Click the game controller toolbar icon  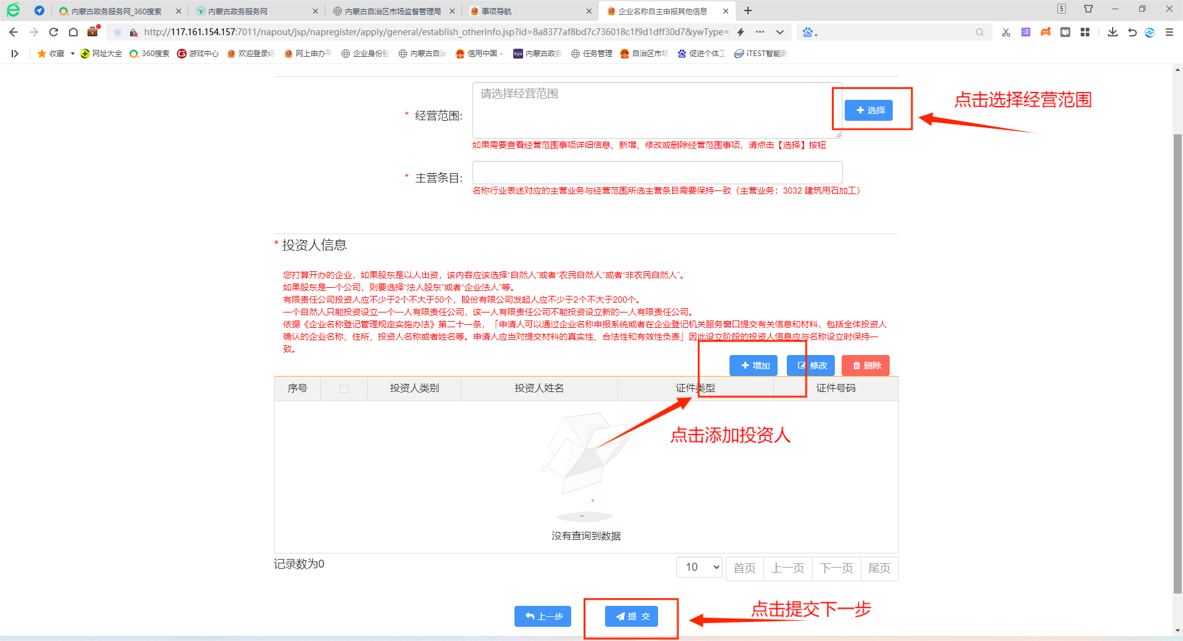(1046, 32)
